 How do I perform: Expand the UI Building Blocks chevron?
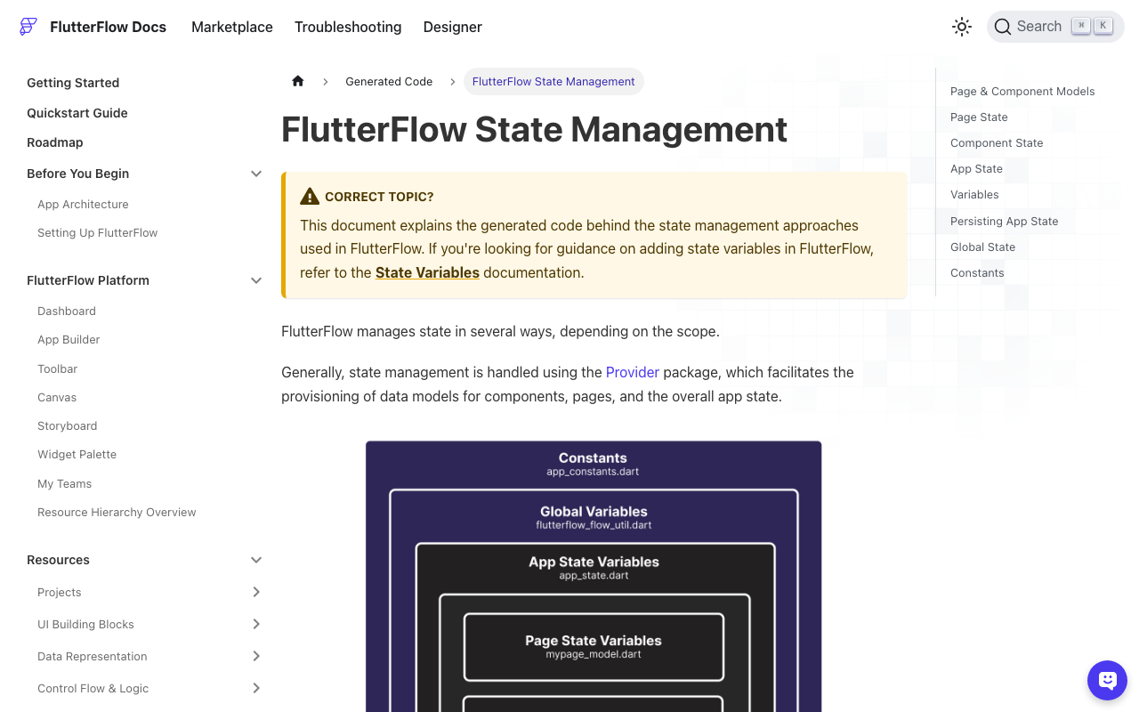click(256, 624)
